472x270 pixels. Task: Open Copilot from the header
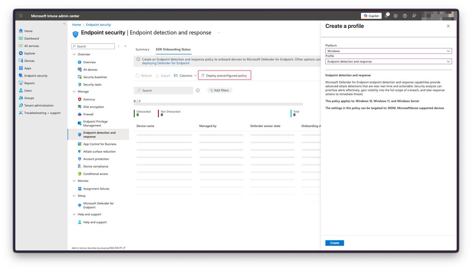click(x=371, y=16)
